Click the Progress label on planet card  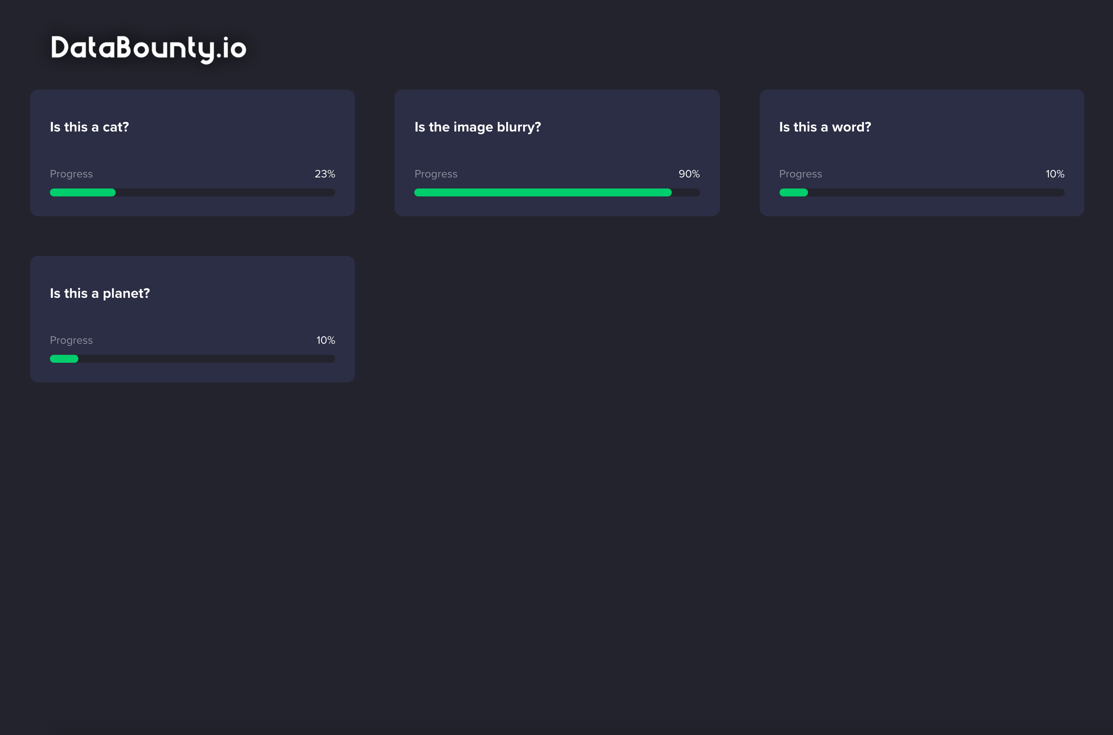[x=71, y=340]
